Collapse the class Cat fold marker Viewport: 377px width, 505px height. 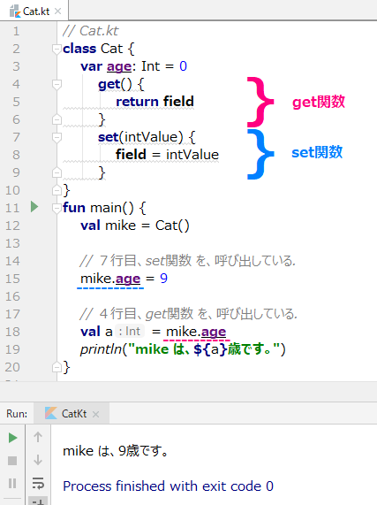point(57,50)
